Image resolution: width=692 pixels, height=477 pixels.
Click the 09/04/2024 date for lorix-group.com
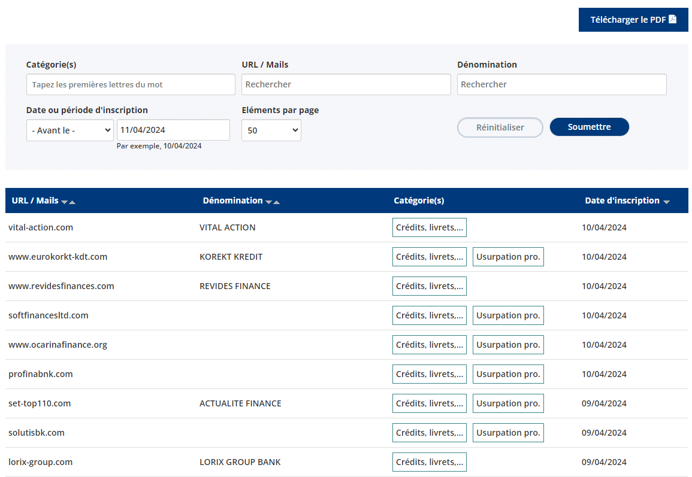click(604, 462)
